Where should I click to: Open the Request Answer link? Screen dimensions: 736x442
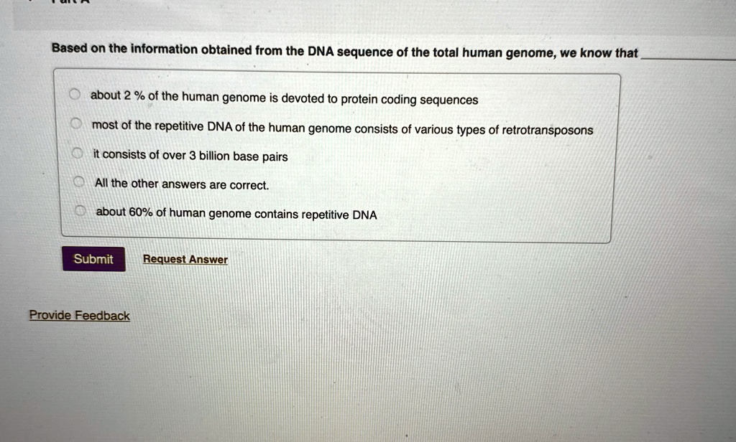point(185,259)
